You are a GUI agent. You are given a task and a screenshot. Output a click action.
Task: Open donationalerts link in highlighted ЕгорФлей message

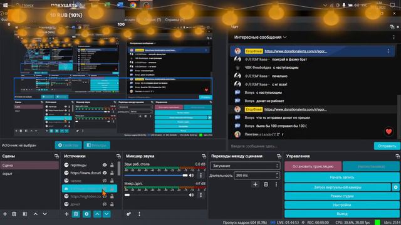[296, 51]
